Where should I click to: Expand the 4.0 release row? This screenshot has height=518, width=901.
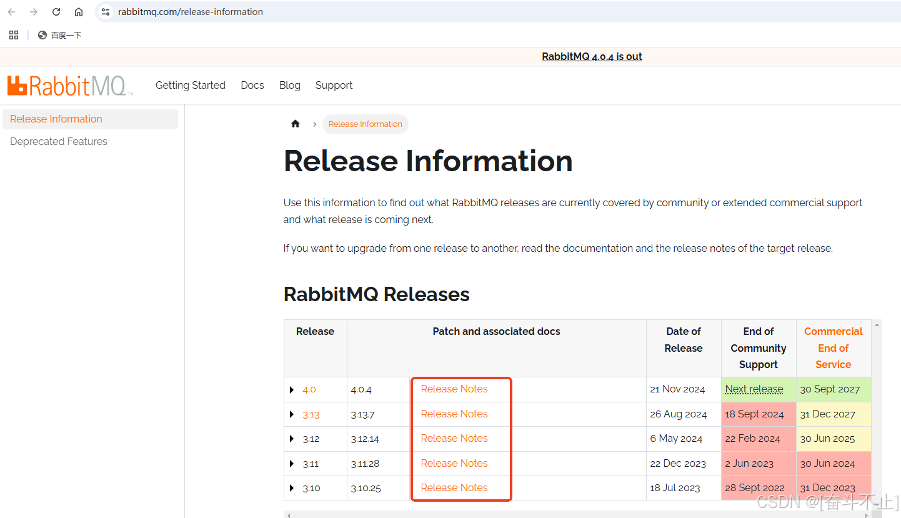point(292,390)
